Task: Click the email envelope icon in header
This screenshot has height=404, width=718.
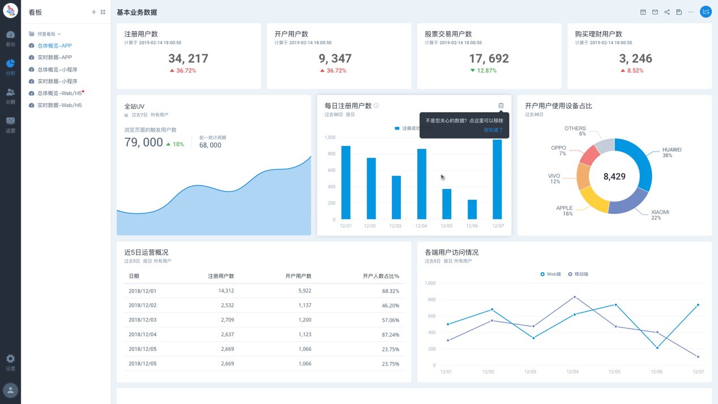Action: tap(655, 12)
